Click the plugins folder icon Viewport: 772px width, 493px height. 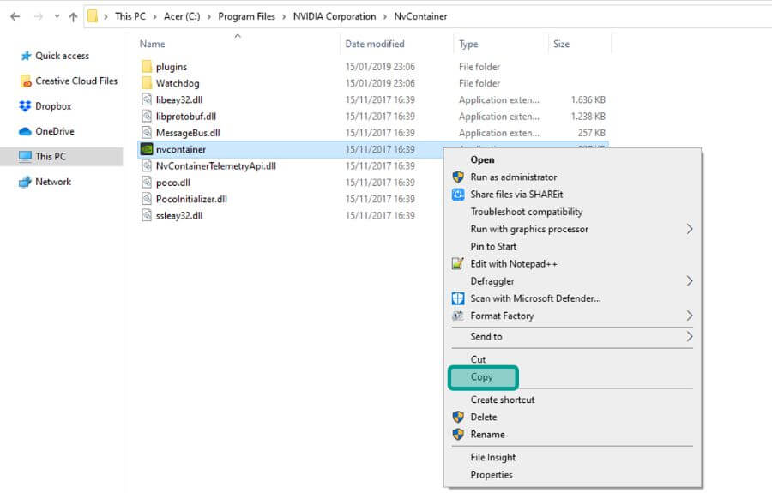[147, 66]
